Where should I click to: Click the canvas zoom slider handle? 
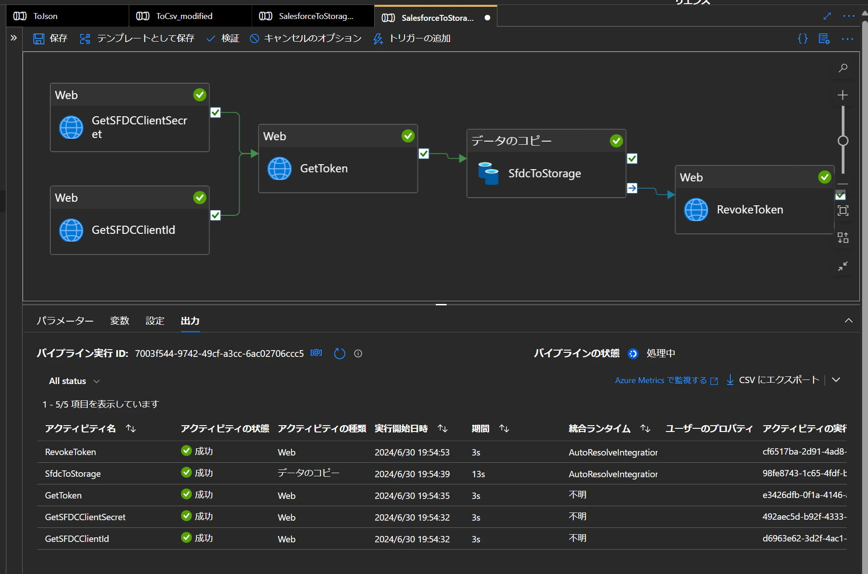tap(843, 141)
